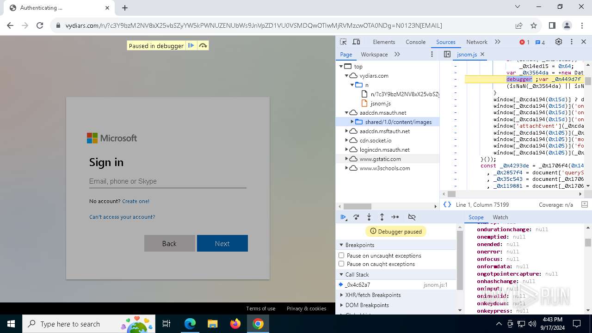Viewport: 592px width, 333px height.
Task: Click the Back button on sign-in form
Action: tap(169, 243)
